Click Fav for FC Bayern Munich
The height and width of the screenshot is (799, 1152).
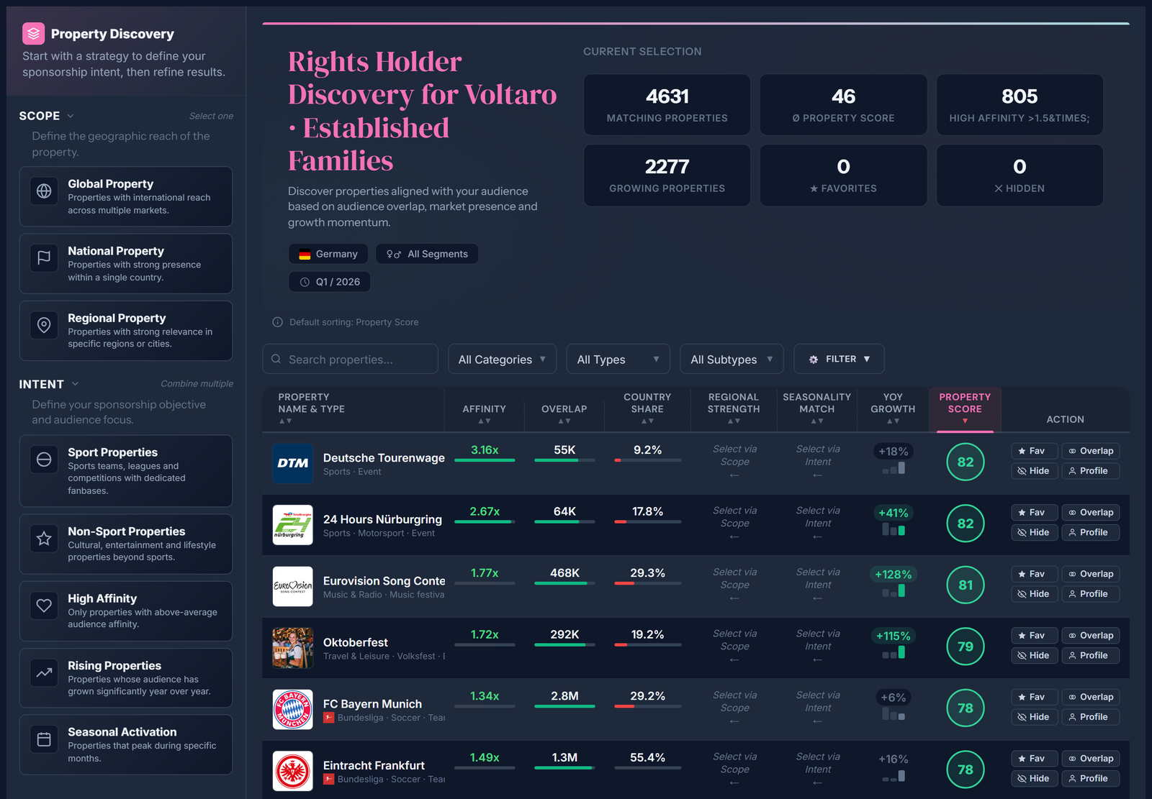point(1034,697)
